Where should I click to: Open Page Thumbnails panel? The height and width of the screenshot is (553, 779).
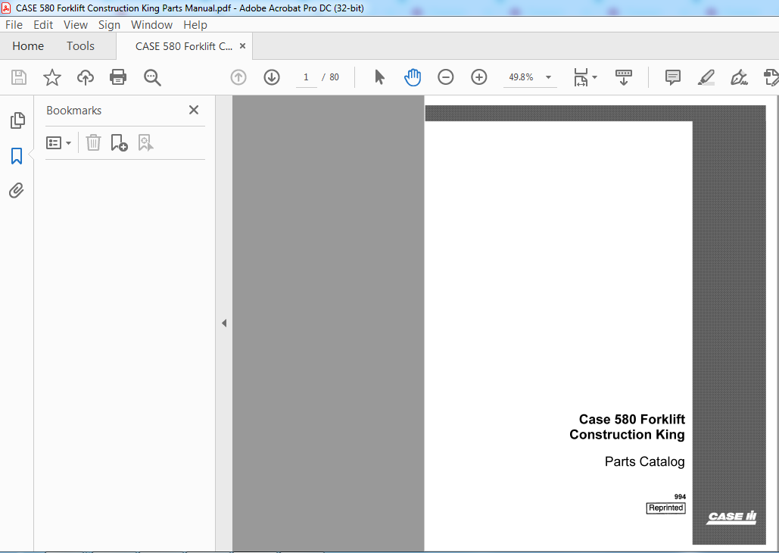tap(17, 120)
